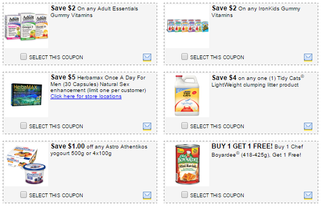This screenshot has height=206, width=321.
Task: Click the Chef Boyardee Mini Ravioli can image
Action: [187, 164]
